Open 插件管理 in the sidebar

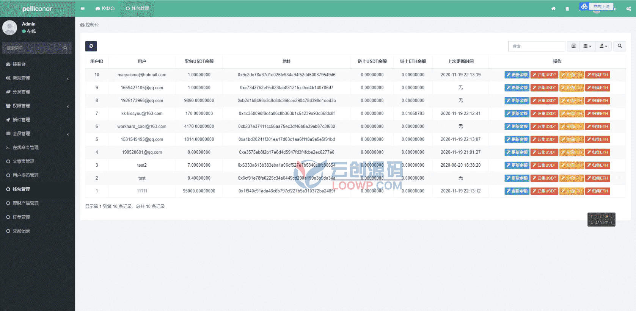coord(37,120)
